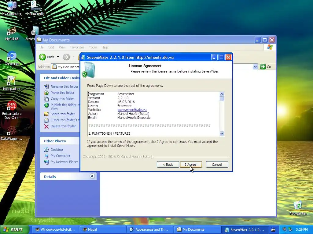Click I Agree button
The height and width of the screenshot is (234, 313).
pyautogui.click(x=191, y=164)
